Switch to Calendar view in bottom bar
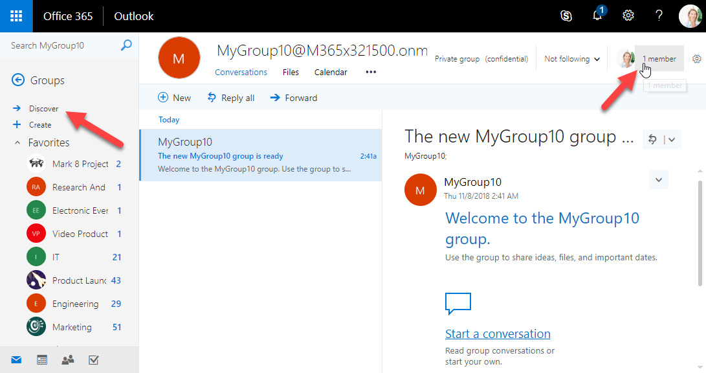Image resolution: width=706 pixels, height=373 pixels. [42, 360]
